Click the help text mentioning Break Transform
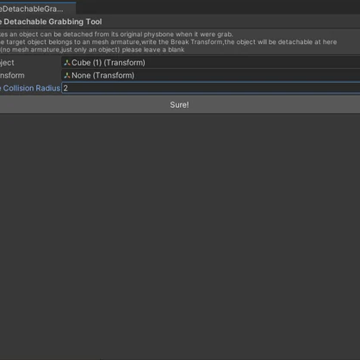The image size is (360, 360). 168,42
